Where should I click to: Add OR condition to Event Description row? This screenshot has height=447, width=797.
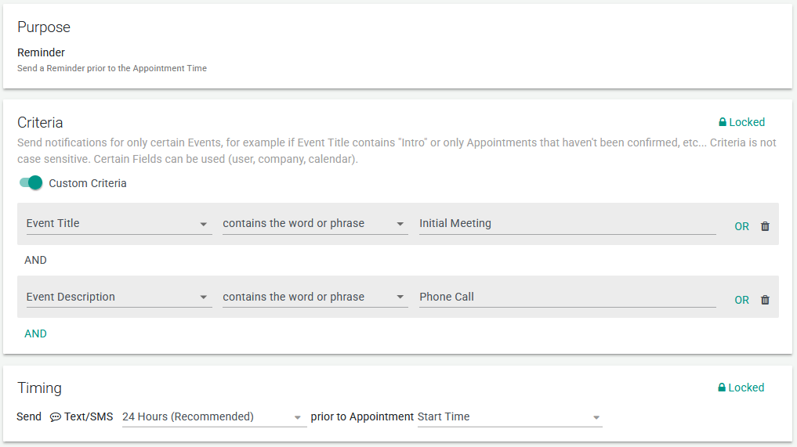pos(741,300)
